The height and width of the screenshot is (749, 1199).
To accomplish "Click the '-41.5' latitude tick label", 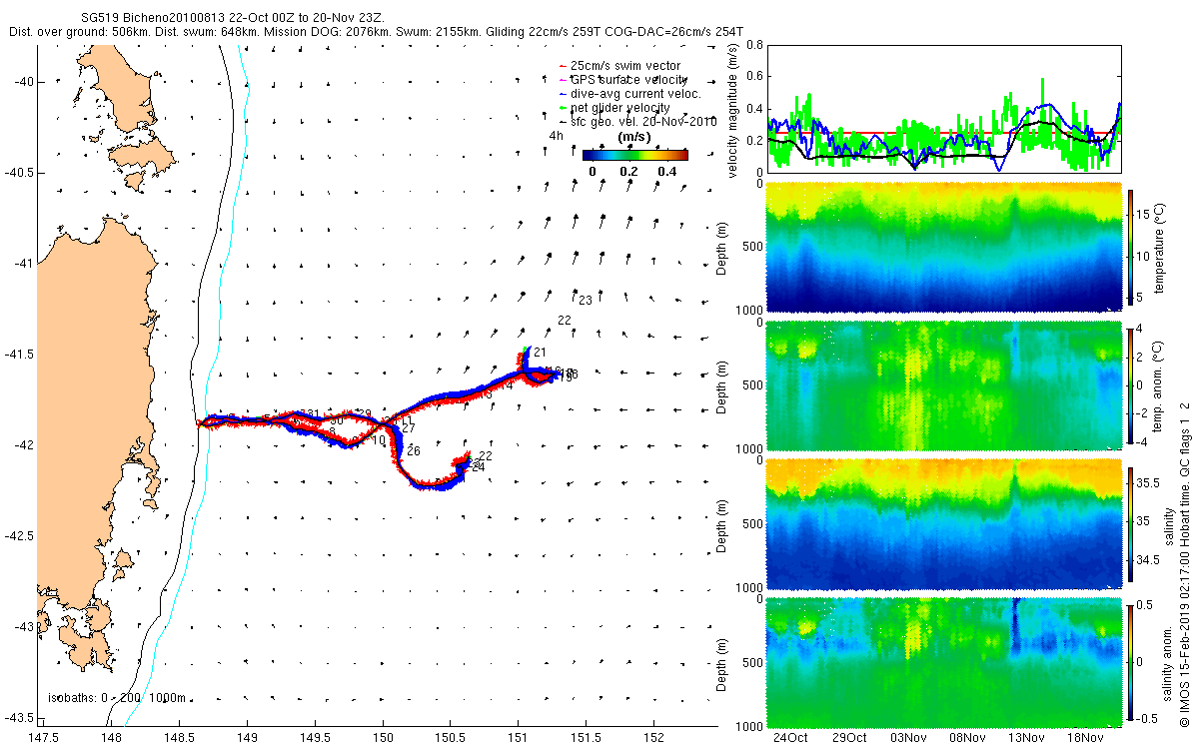I will [x=20, y=355].
